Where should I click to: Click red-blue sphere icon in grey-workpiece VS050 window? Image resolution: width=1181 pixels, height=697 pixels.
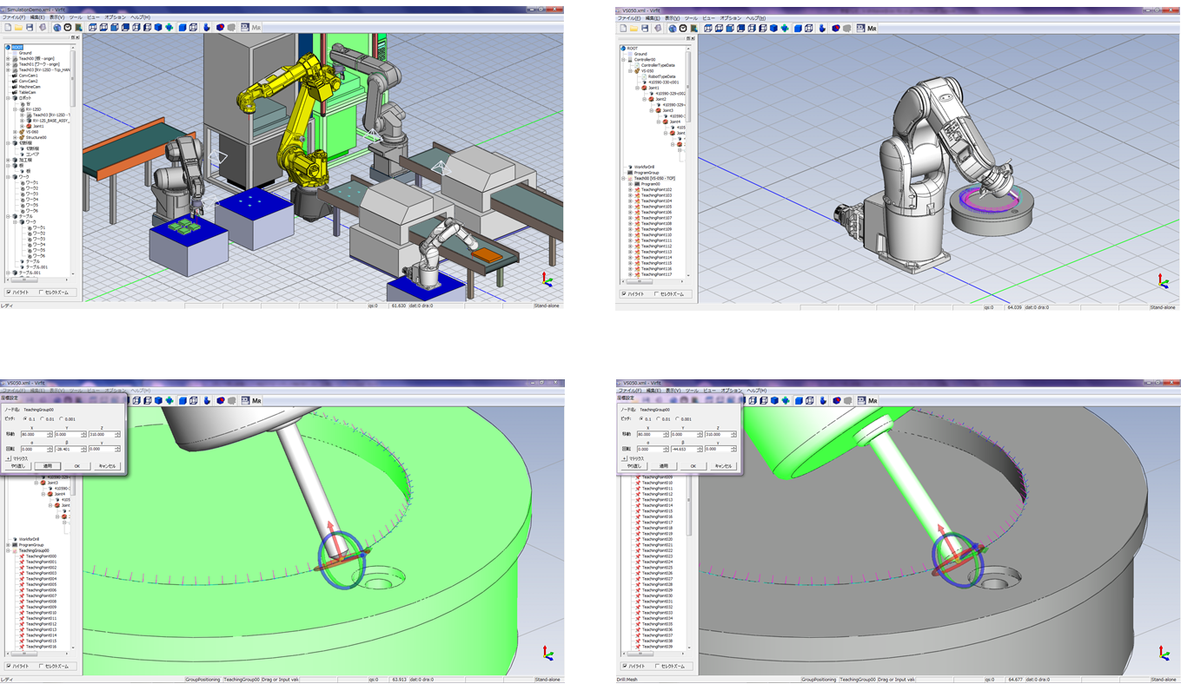click(835, 400)
